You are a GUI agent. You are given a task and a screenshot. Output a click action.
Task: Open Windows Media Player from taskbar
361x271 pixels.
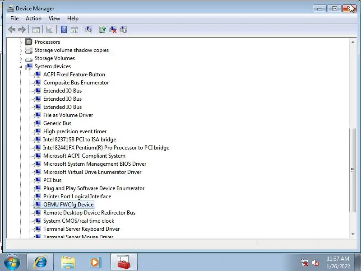coord(95,262)
